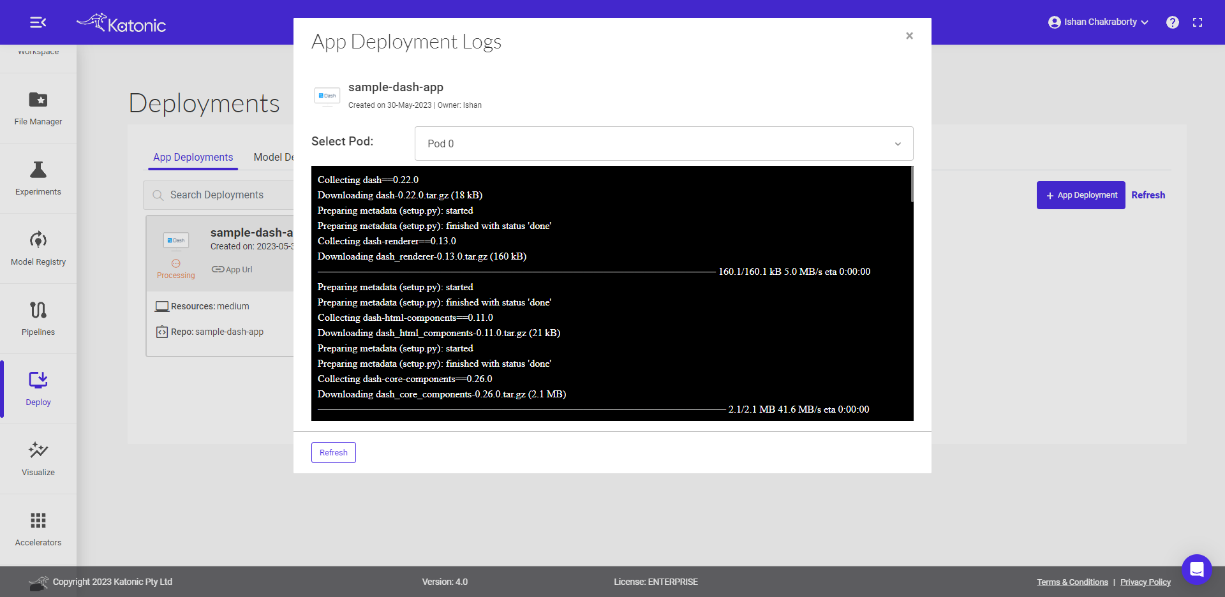Image resolution: width=1225 pixels, height=597 pixels.
Task: Click 'Created on 30-May-2023 | Owner: Ishan' text
Action: 415,105
